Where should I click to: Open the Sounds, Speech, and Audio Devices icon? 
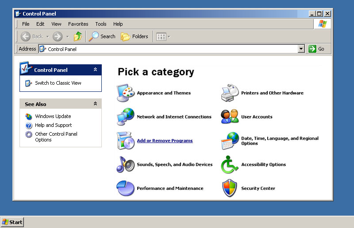(x=126, y=165)
